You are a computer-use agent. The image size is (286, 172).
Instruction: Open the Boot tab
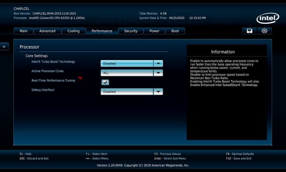click(175, 31)
